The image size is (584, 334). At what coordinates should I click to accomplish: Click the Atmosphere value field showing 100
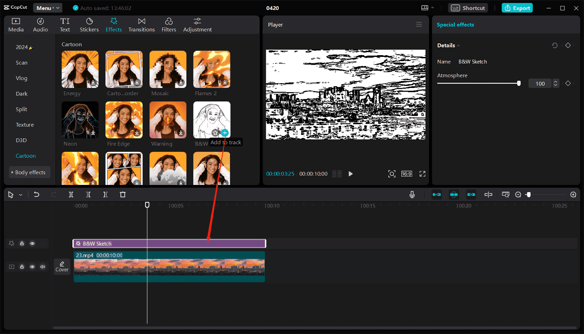540,84
